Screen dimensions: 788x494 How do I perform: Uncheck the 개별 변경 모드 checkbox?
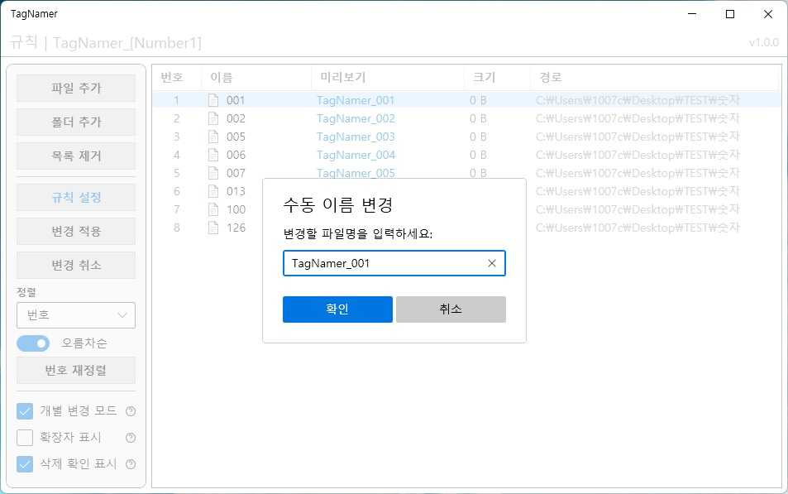pyautogui.click(x=26, y=411)
